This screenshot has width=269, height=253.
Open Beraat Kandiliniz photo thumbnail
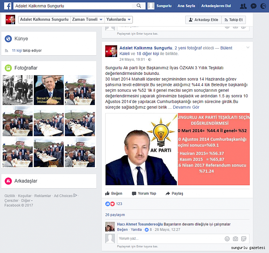coord(49,90)
